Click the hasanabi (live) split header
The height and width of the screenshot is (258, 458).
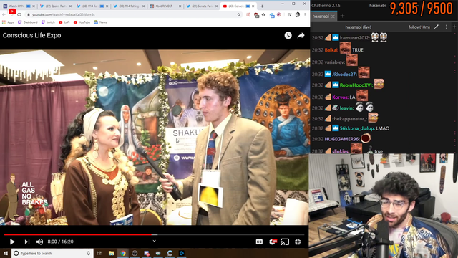[358, 27]
